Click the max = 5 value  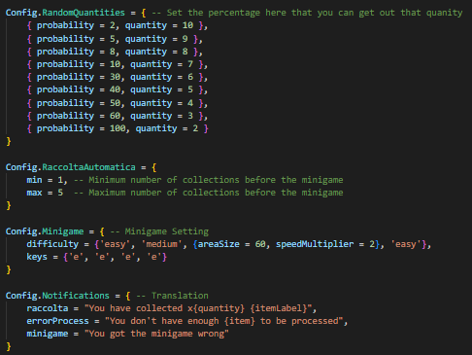point(60,193)
